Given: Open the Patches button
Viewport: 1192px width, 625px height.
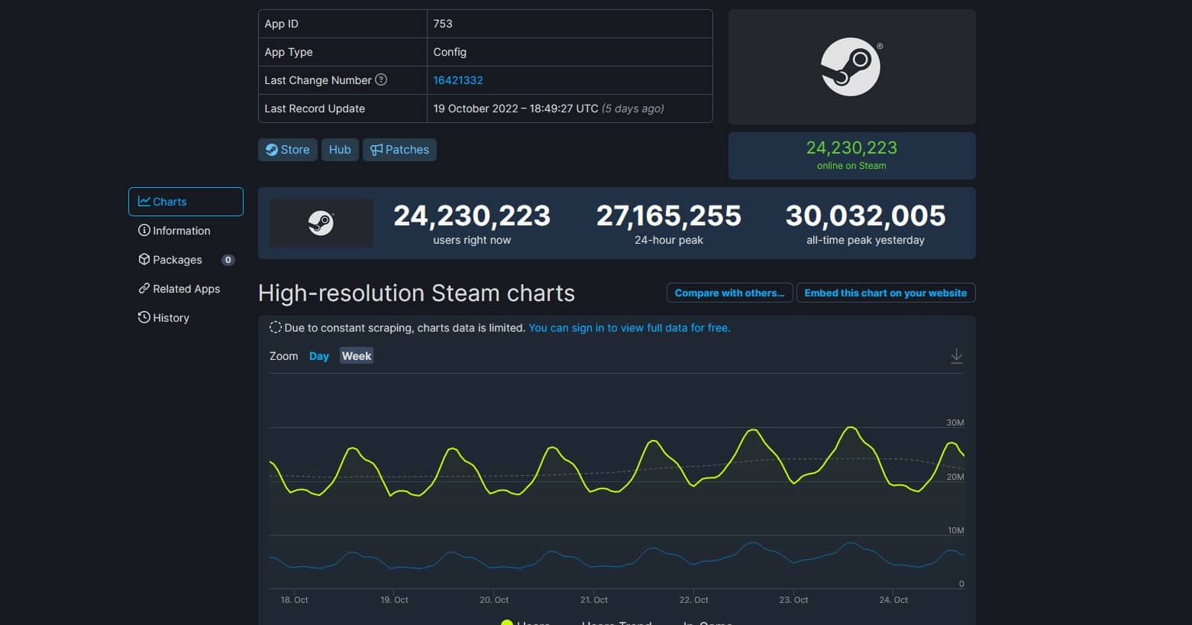Looking at the screenshot, I should (x=399, y=150).
